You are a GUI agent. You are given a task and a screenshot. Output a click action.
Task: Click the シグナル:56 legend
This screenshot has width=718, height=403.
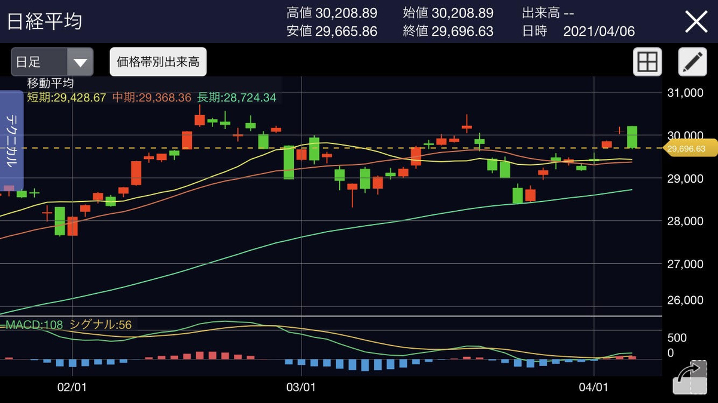[101, 325]
